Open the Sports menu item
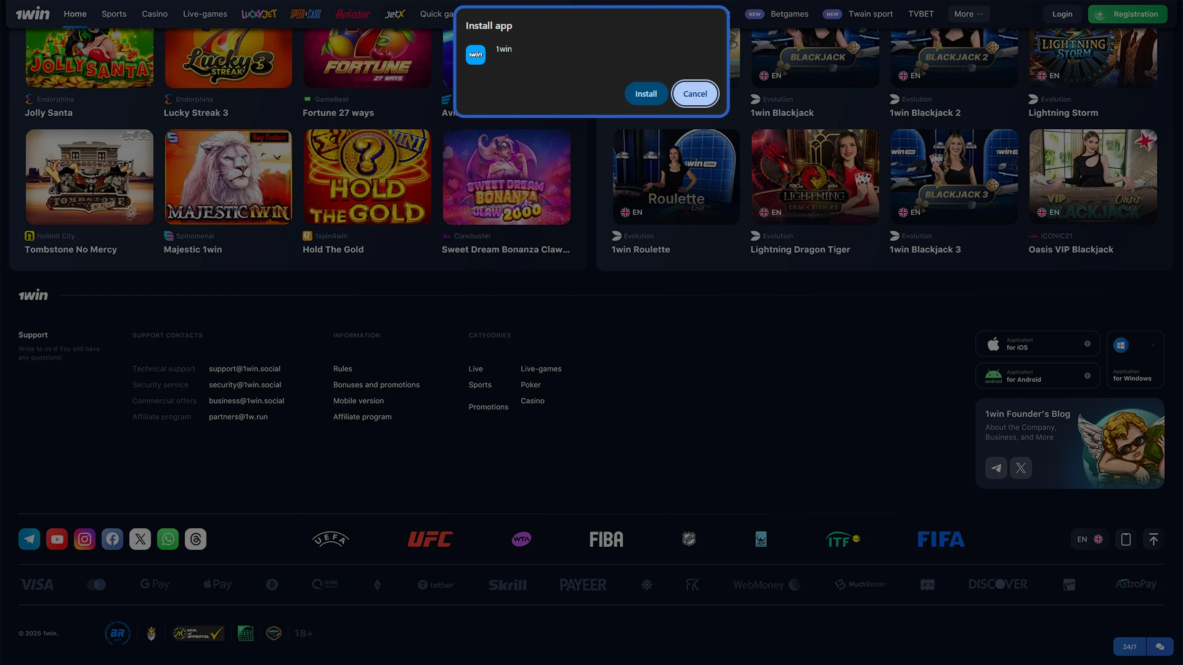This screenshot has height=665, width=1183. 114,14
